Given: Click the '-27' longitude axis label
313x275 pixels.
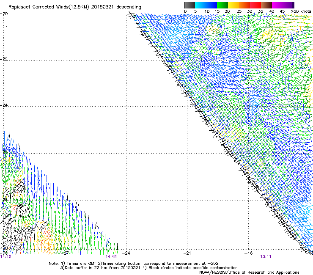Looking at the screenshot, I should [65, 253].
